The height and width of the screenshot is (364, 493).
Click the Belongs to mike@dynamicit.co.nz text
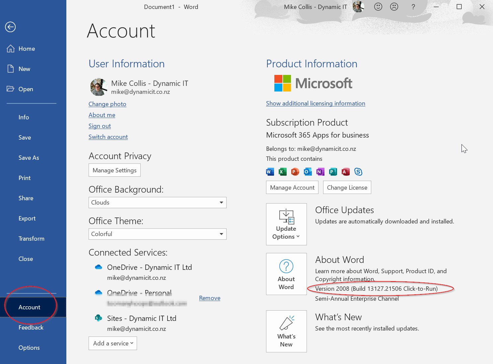coord(311,149)
